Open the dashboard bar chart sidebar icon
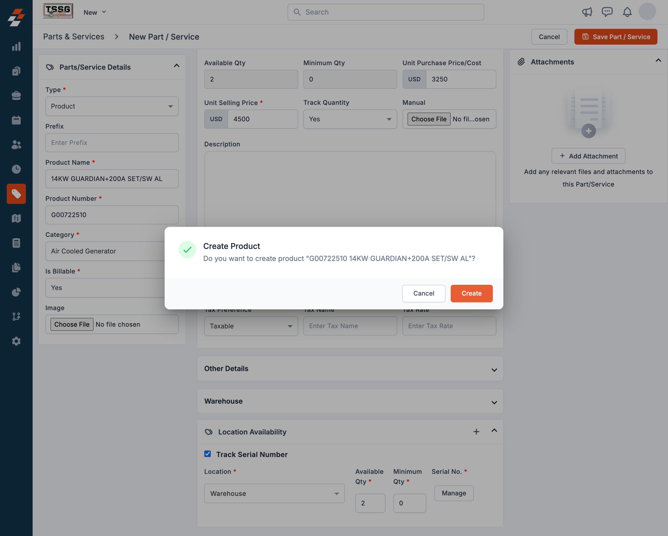This screenshot has width=668, height=536. pyautogui.click(x=16, y=46)
